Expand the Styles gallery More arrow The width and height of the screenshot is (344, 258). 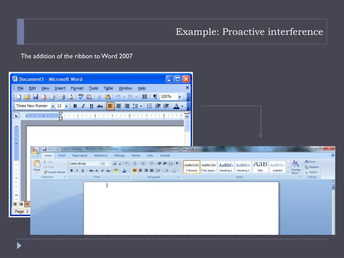(288, 172)
